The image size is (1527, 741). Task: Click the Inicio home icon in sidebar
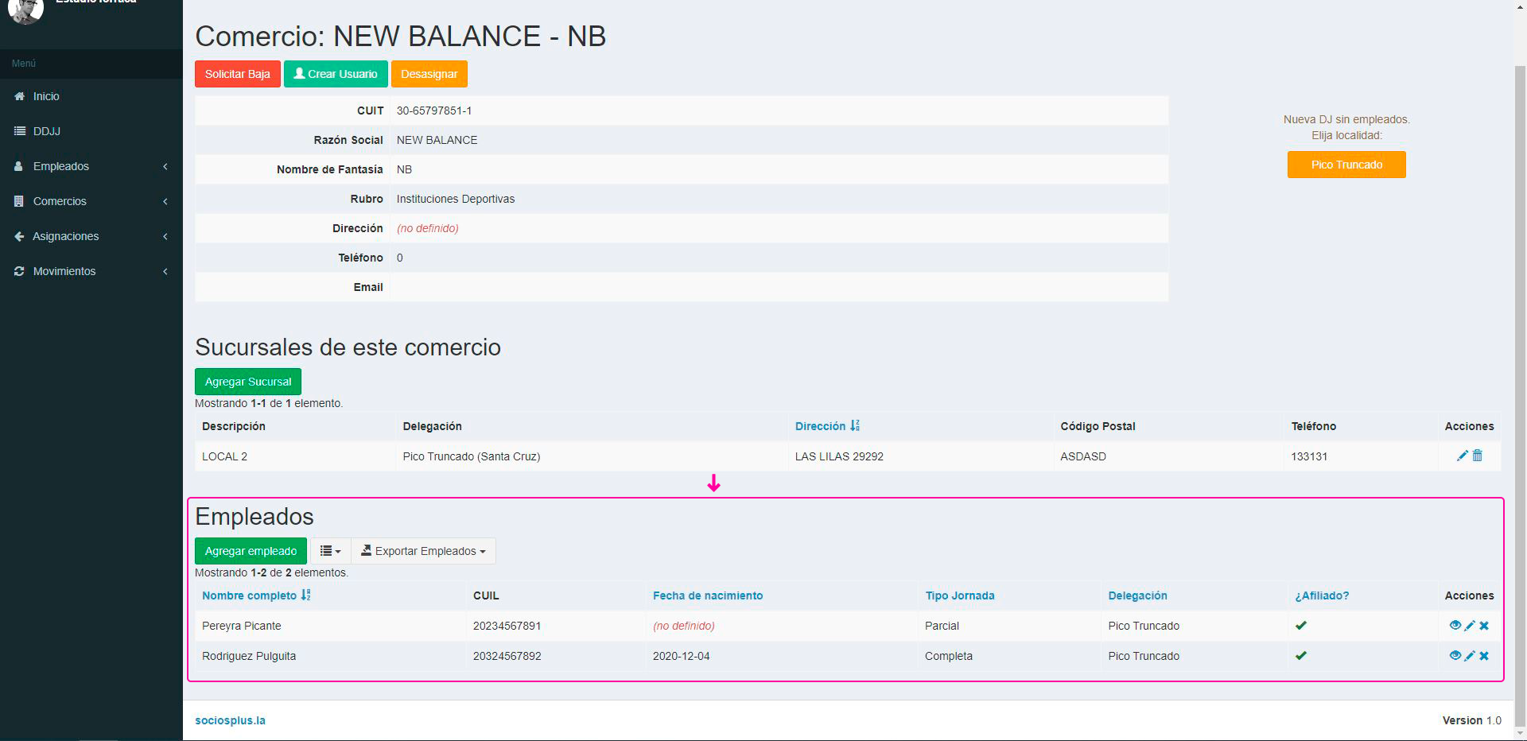tap(19, 96)
